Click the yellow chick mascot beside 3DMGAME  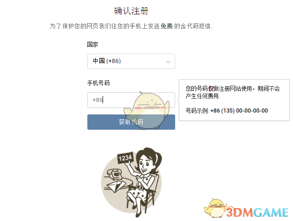pos(215,208)
